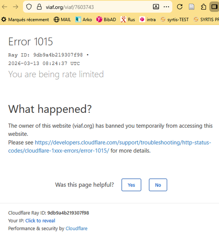Click the intra bookmark icon
The height and width of the screenshot is (242, 219).
pos(142,20)
